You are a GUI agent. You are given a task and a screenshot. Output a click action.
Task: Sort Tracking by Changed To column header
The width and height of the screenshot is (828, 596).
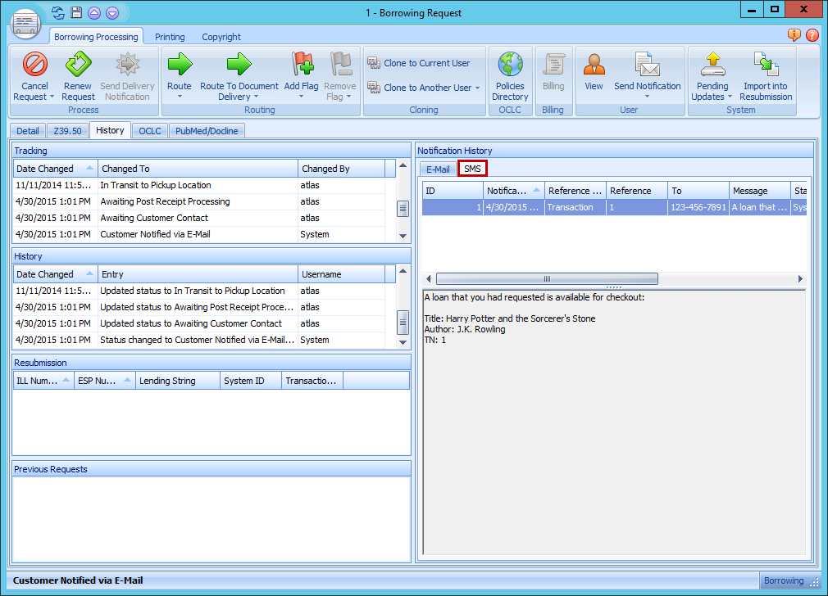tap(197, 169)
